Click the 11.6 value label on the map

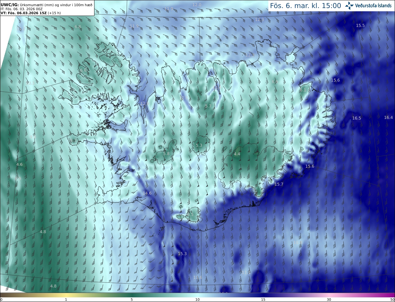tap(198, 277)
